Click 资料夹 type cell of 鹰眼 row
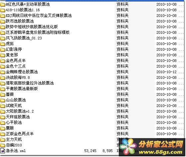186x157 pixels. pyautogui.click(x=122, y=128)
